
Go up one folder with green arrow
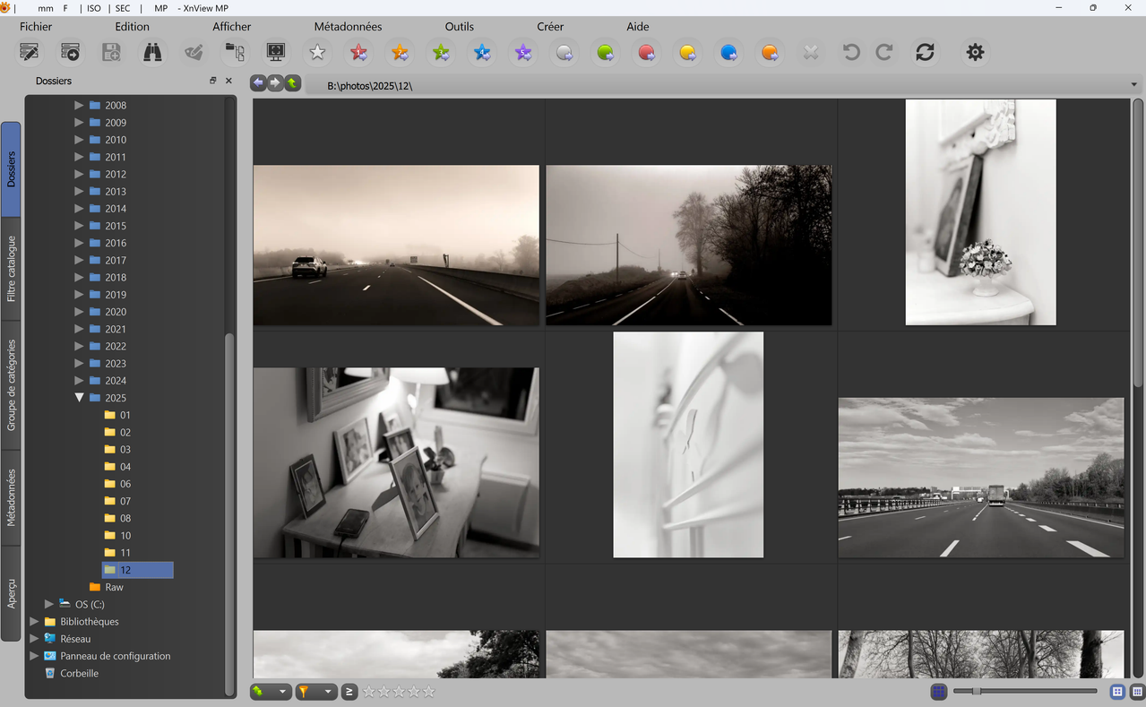(292, 83)
